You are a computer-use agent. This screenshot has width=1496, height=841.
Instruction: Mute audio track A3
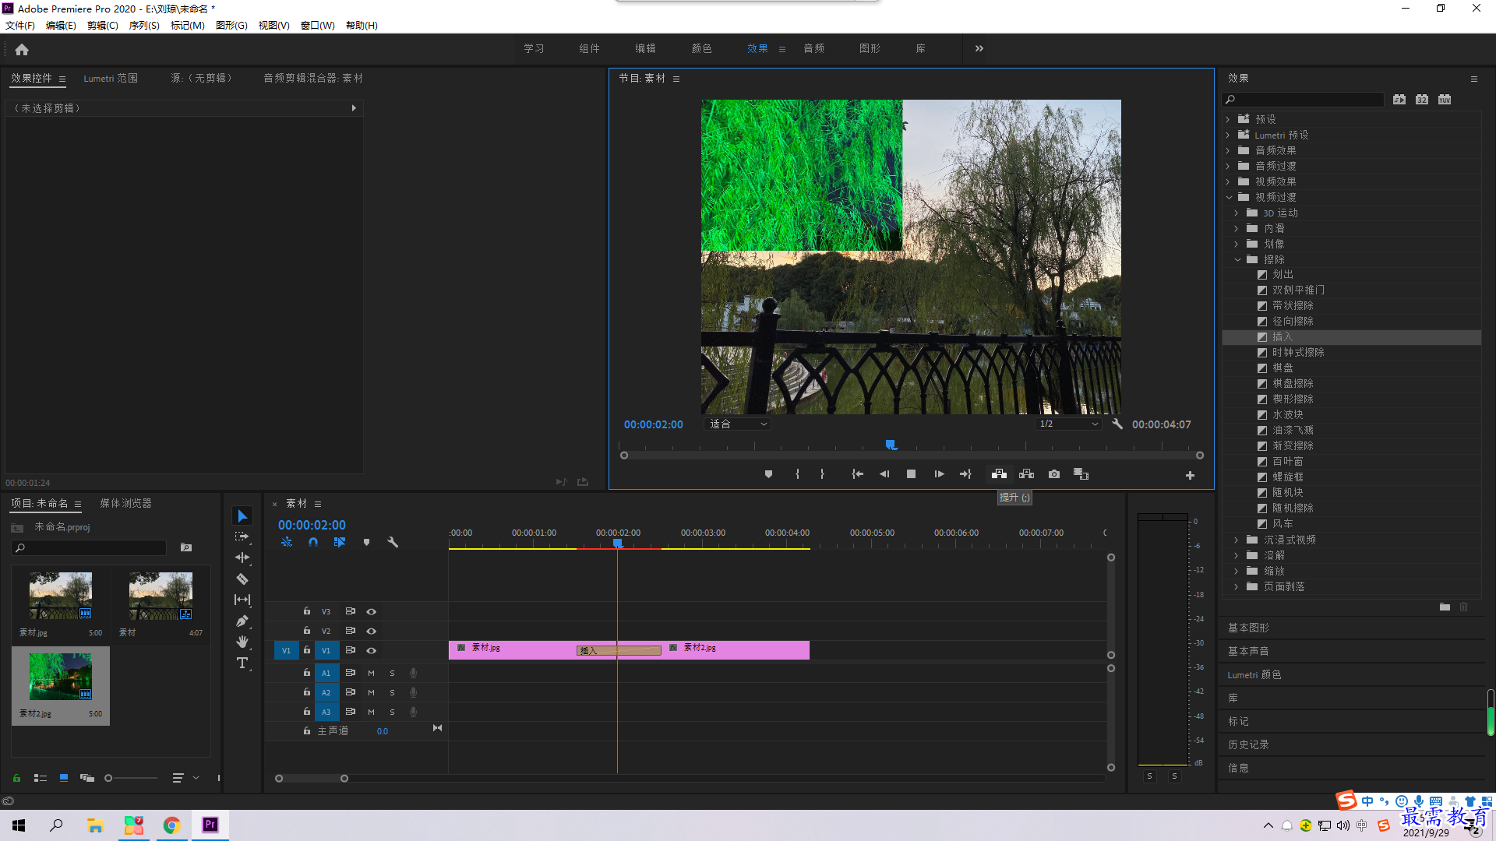point(371,712)
